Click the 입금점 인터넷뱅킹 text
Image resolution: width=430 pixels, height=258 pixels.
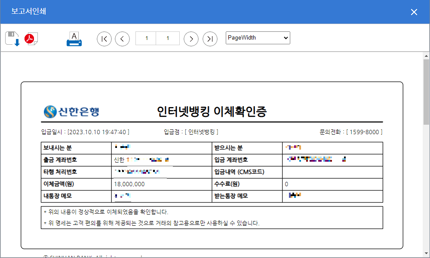tap(191, 132)
